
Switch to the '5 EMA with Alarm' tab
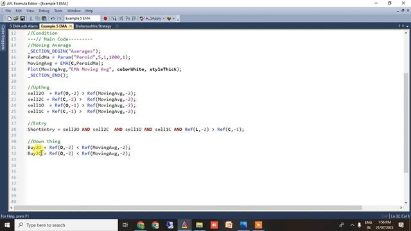coord(24,26)
